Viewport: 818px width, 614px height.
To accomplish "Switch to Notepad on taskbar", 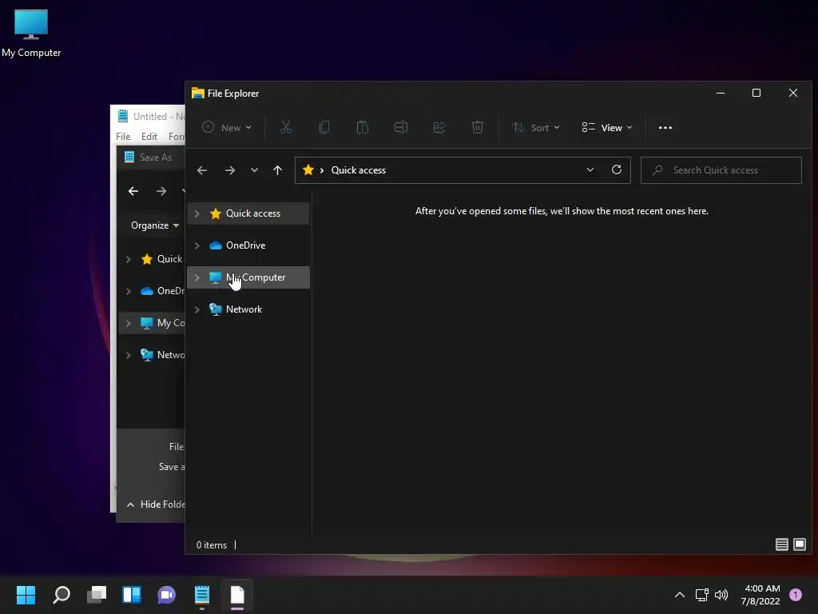I will pos(202,595).
